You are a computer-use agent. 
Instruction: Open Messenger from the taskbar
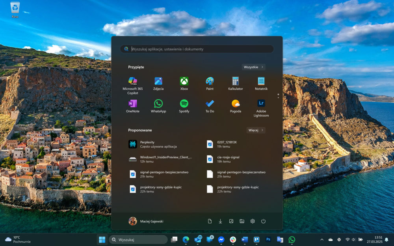coord(221,240)
